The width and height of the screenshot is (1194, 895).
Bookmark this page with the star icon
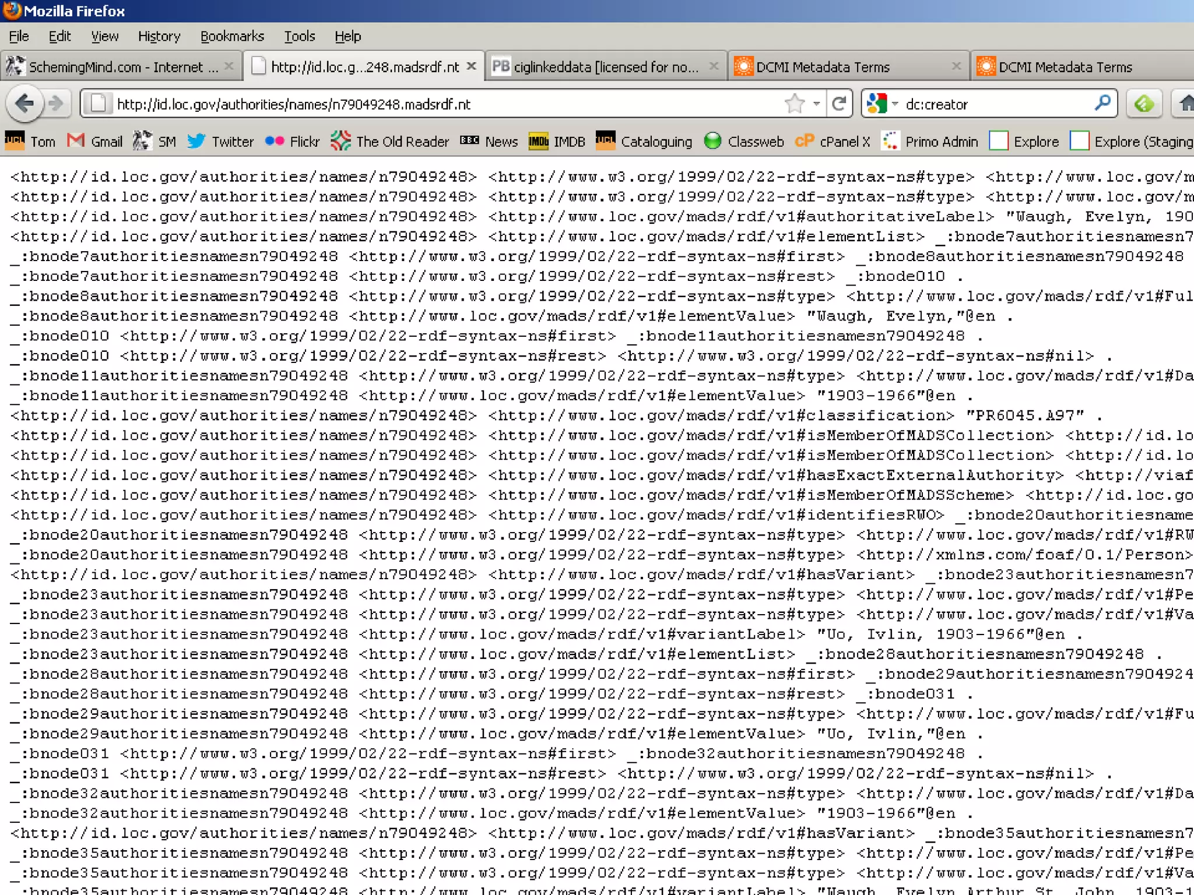click(x=794, y=104)
